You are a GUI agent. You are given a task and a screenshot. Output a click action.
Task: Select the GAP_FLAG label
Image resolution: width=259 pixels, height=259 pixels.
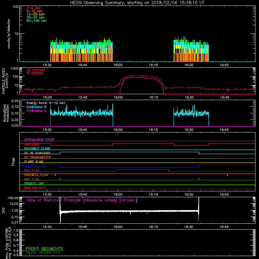[32, 144]
